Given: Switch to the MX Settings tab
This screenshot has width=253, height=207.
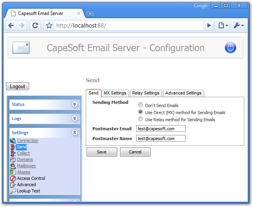Looking at the screenshot, I should pos(115,93).
